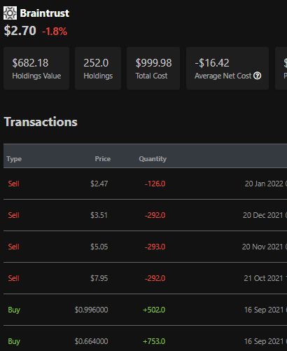This screenshot has width=287, height=351.
Task: Click the Holdings Value label
Action: coord(36,76)
